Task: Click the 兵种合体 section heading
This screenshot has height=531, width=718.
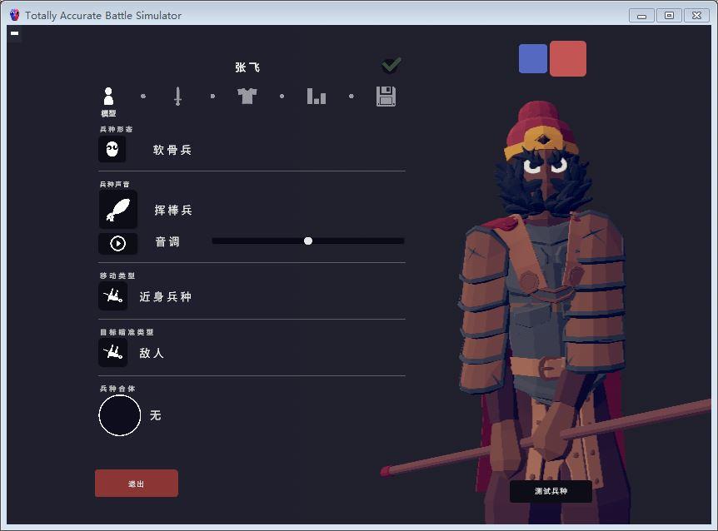Action: pyautogui.click(x=117, y=389)
